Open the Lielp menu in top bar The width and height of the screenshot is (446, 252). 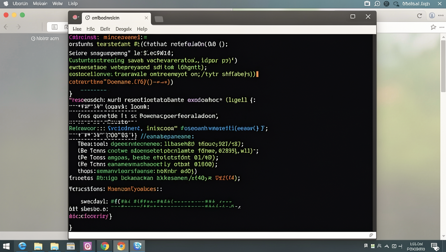point(73,4)
